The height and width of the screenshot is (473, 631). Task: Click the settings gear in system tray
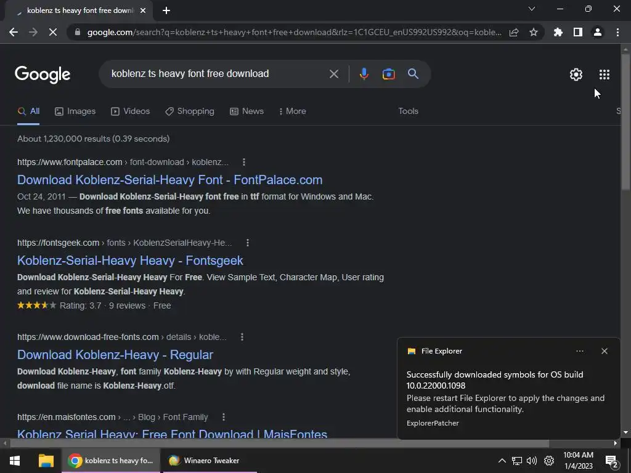coord(549,461)
